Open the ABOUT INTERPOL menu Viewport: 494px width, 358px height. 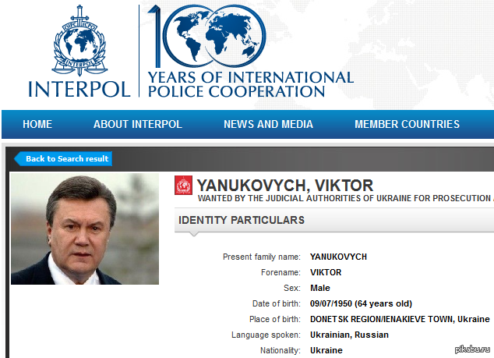[x=137, y=124]
